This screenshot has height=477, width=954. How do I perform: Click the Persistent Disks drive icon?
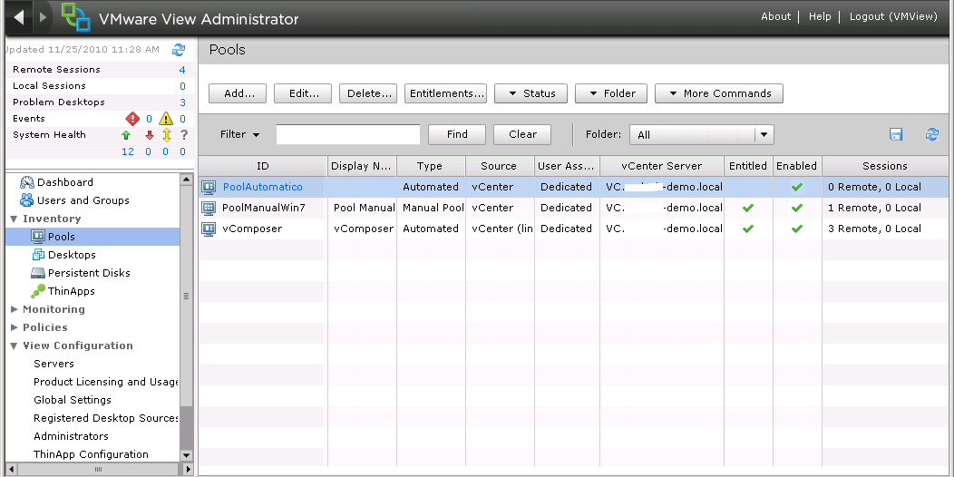point(38,273)
